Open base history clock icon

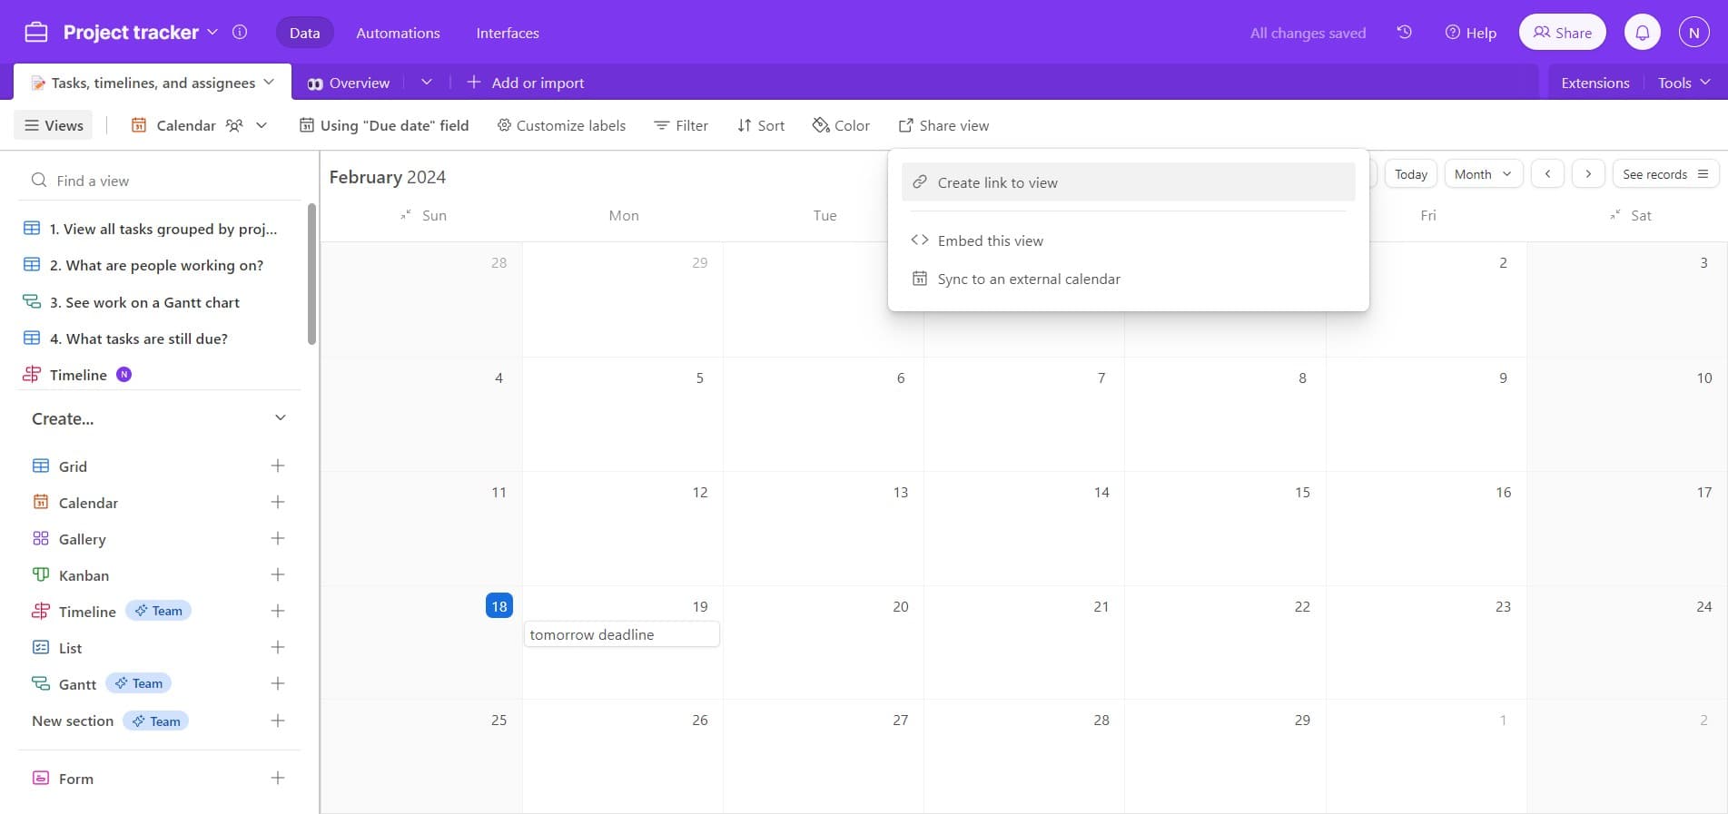point(1404,33)
